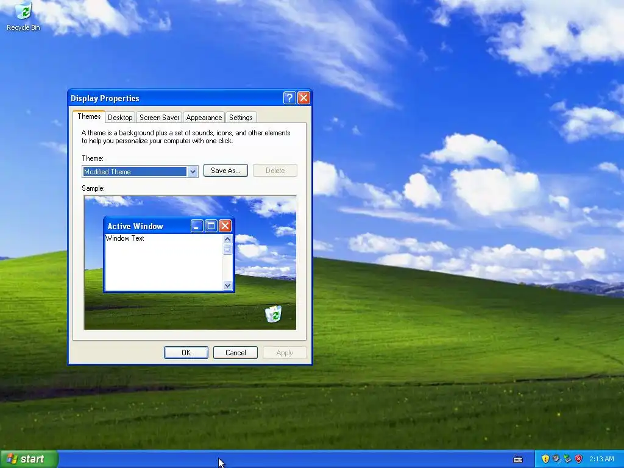The width and height of the screenshot is (624, 468).
Task: Click the greyed-out Apply button
Action: [x=285, y=353]
